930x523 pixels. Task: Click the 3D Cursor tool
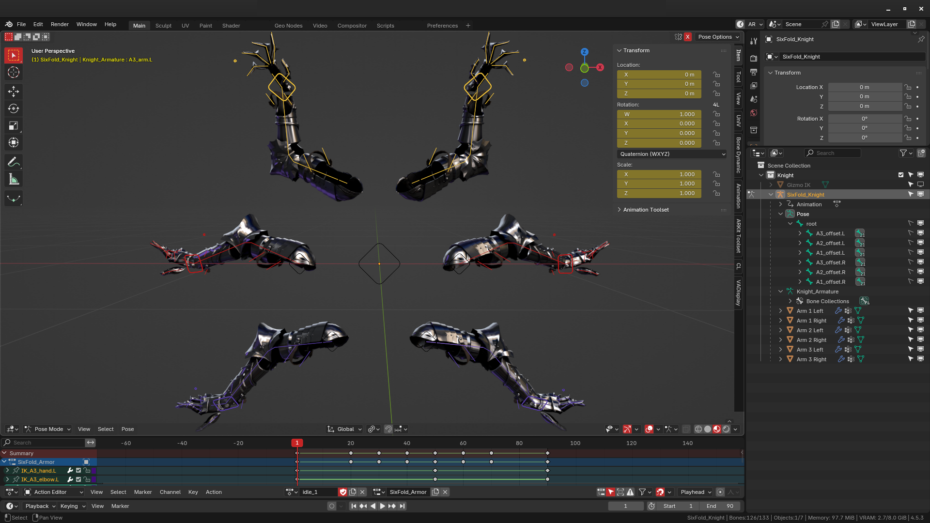coord(14,73)
